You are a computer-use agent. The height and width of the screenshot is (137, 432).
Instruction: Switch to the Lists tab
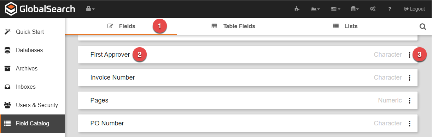pyautogui.click(x=345, y=26)
